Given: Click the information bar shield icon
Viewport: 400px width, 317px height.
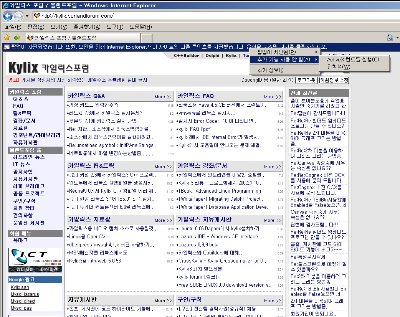Looking at the screenshot, I should tap(6, 47).
